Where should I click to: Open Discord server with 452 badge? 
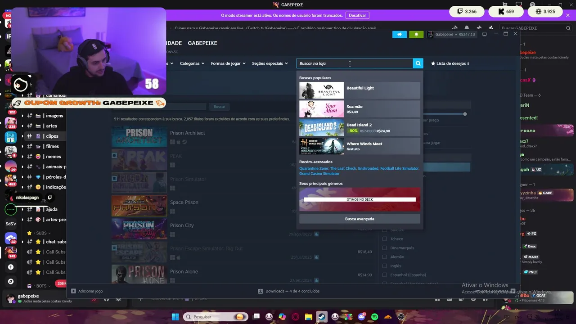[11, 180]
